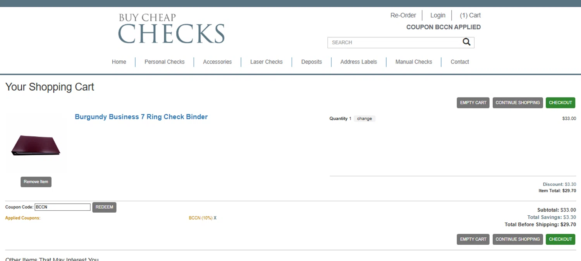Click the top Continue Shopping button
Screen dimensions: 581x261
pyautogui.click(x=518, y=103)
